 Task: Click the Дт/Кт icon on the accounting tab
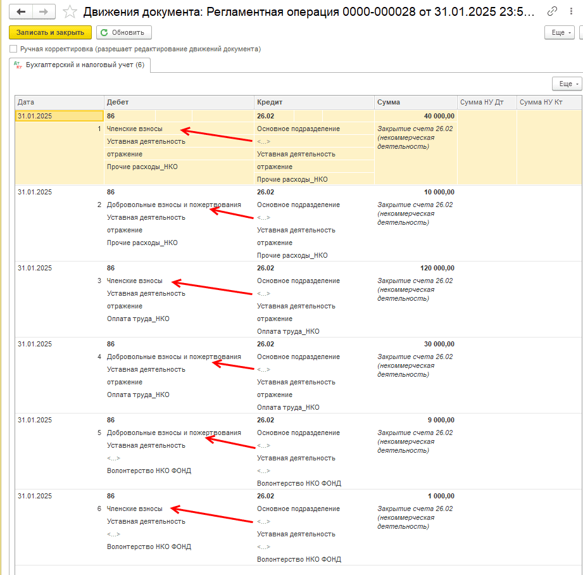[18, 65]
